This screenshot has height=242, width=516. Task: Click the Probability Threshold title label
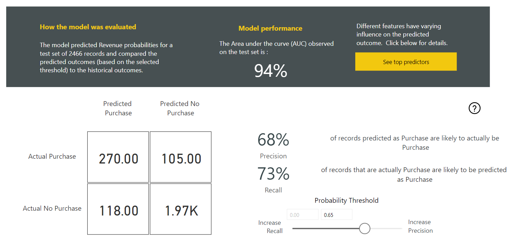pos(346,200)
